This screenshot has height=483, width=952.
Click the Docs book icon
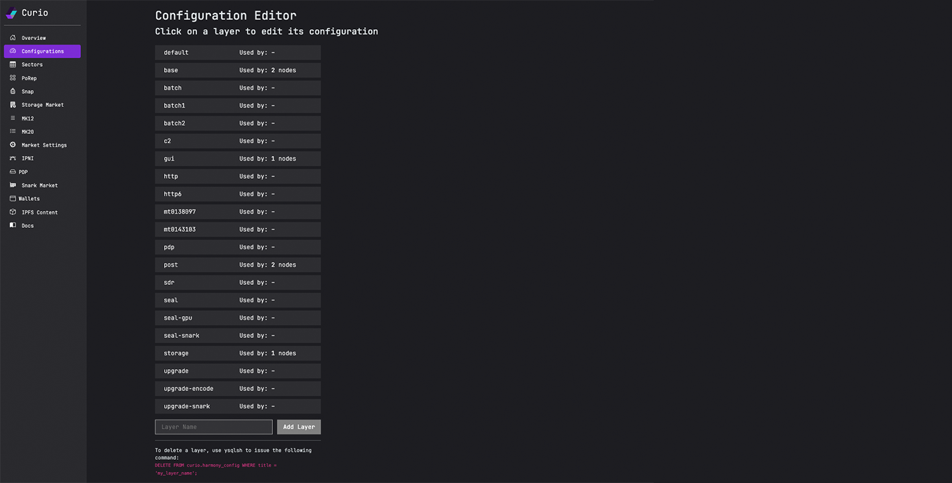12,225
